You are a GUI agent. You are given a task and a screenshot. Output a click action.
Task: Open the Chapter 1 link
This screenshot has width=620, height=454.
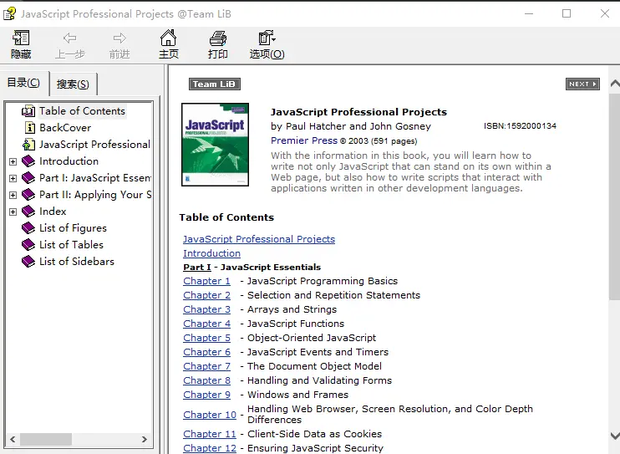pyautogui.click(x=206, y=281)
